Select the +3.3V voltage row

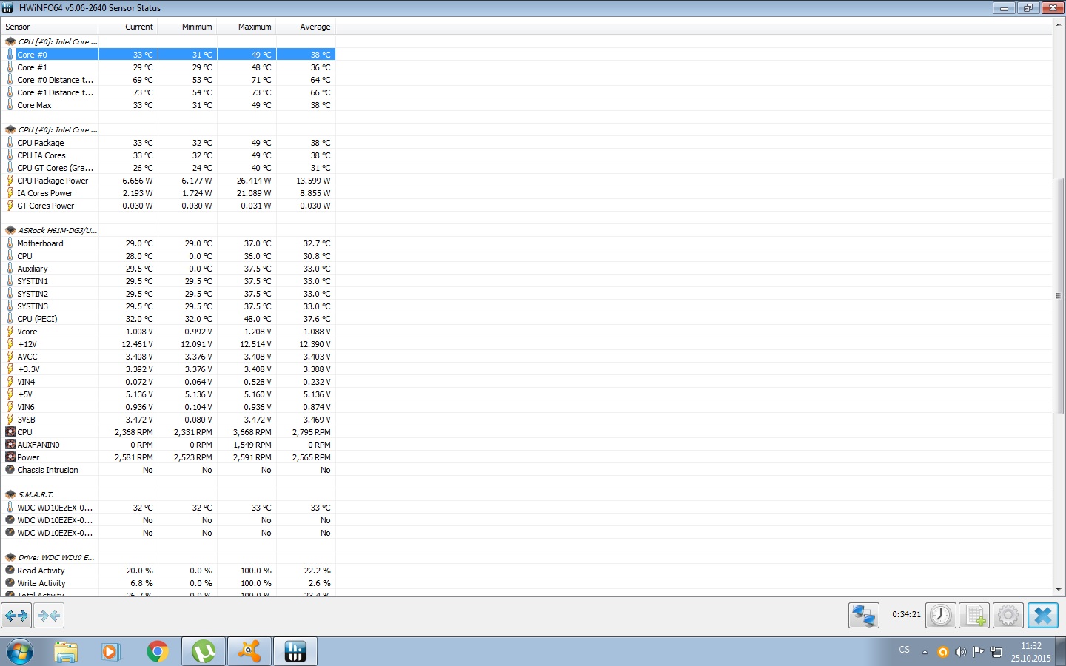(x=170, y=369)
